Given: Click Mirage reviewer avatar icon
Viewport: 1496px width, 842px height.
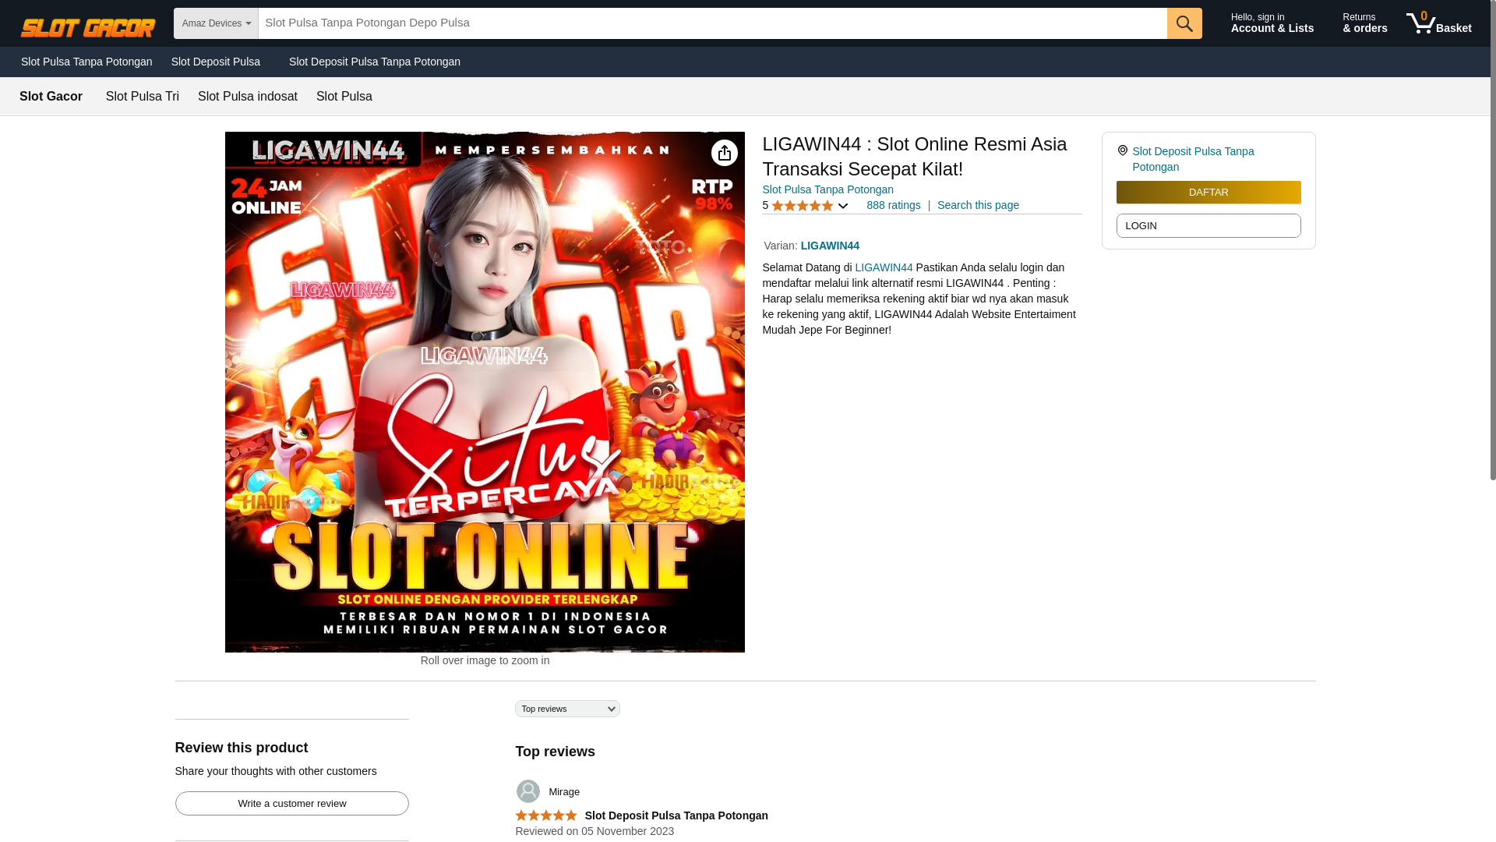Looking at the screenshot, I should click(527, 791).
